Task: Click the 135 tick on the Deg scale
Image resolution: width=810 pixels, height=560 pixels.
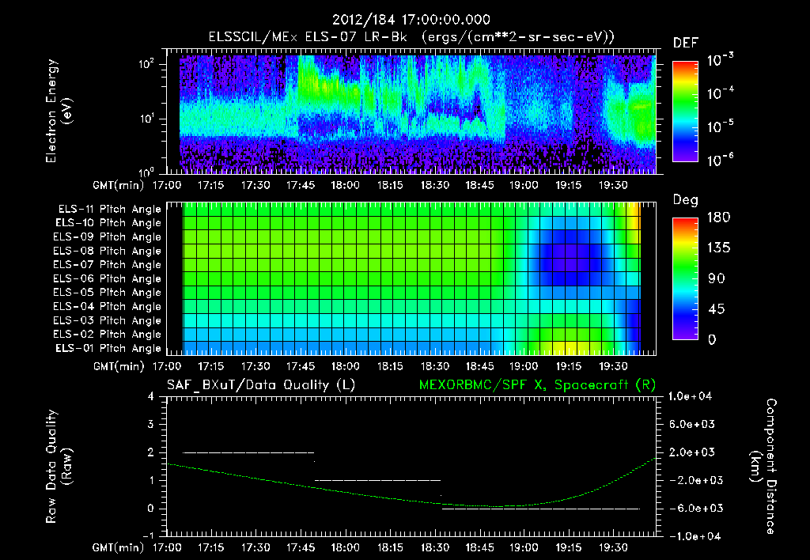Action: 718,248
